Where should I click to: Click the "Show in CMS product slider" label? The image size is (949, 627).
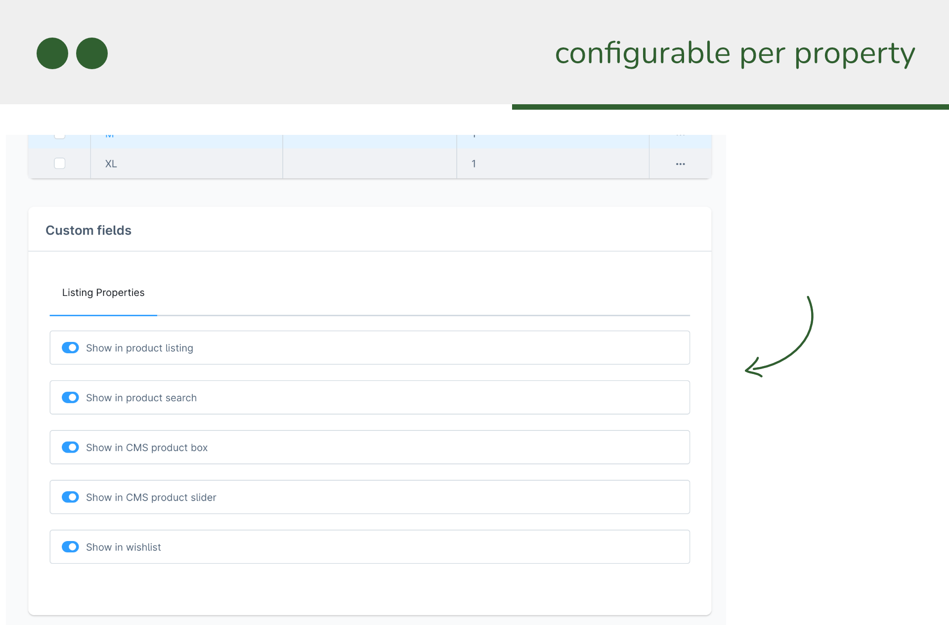click(x=151, y=498)
